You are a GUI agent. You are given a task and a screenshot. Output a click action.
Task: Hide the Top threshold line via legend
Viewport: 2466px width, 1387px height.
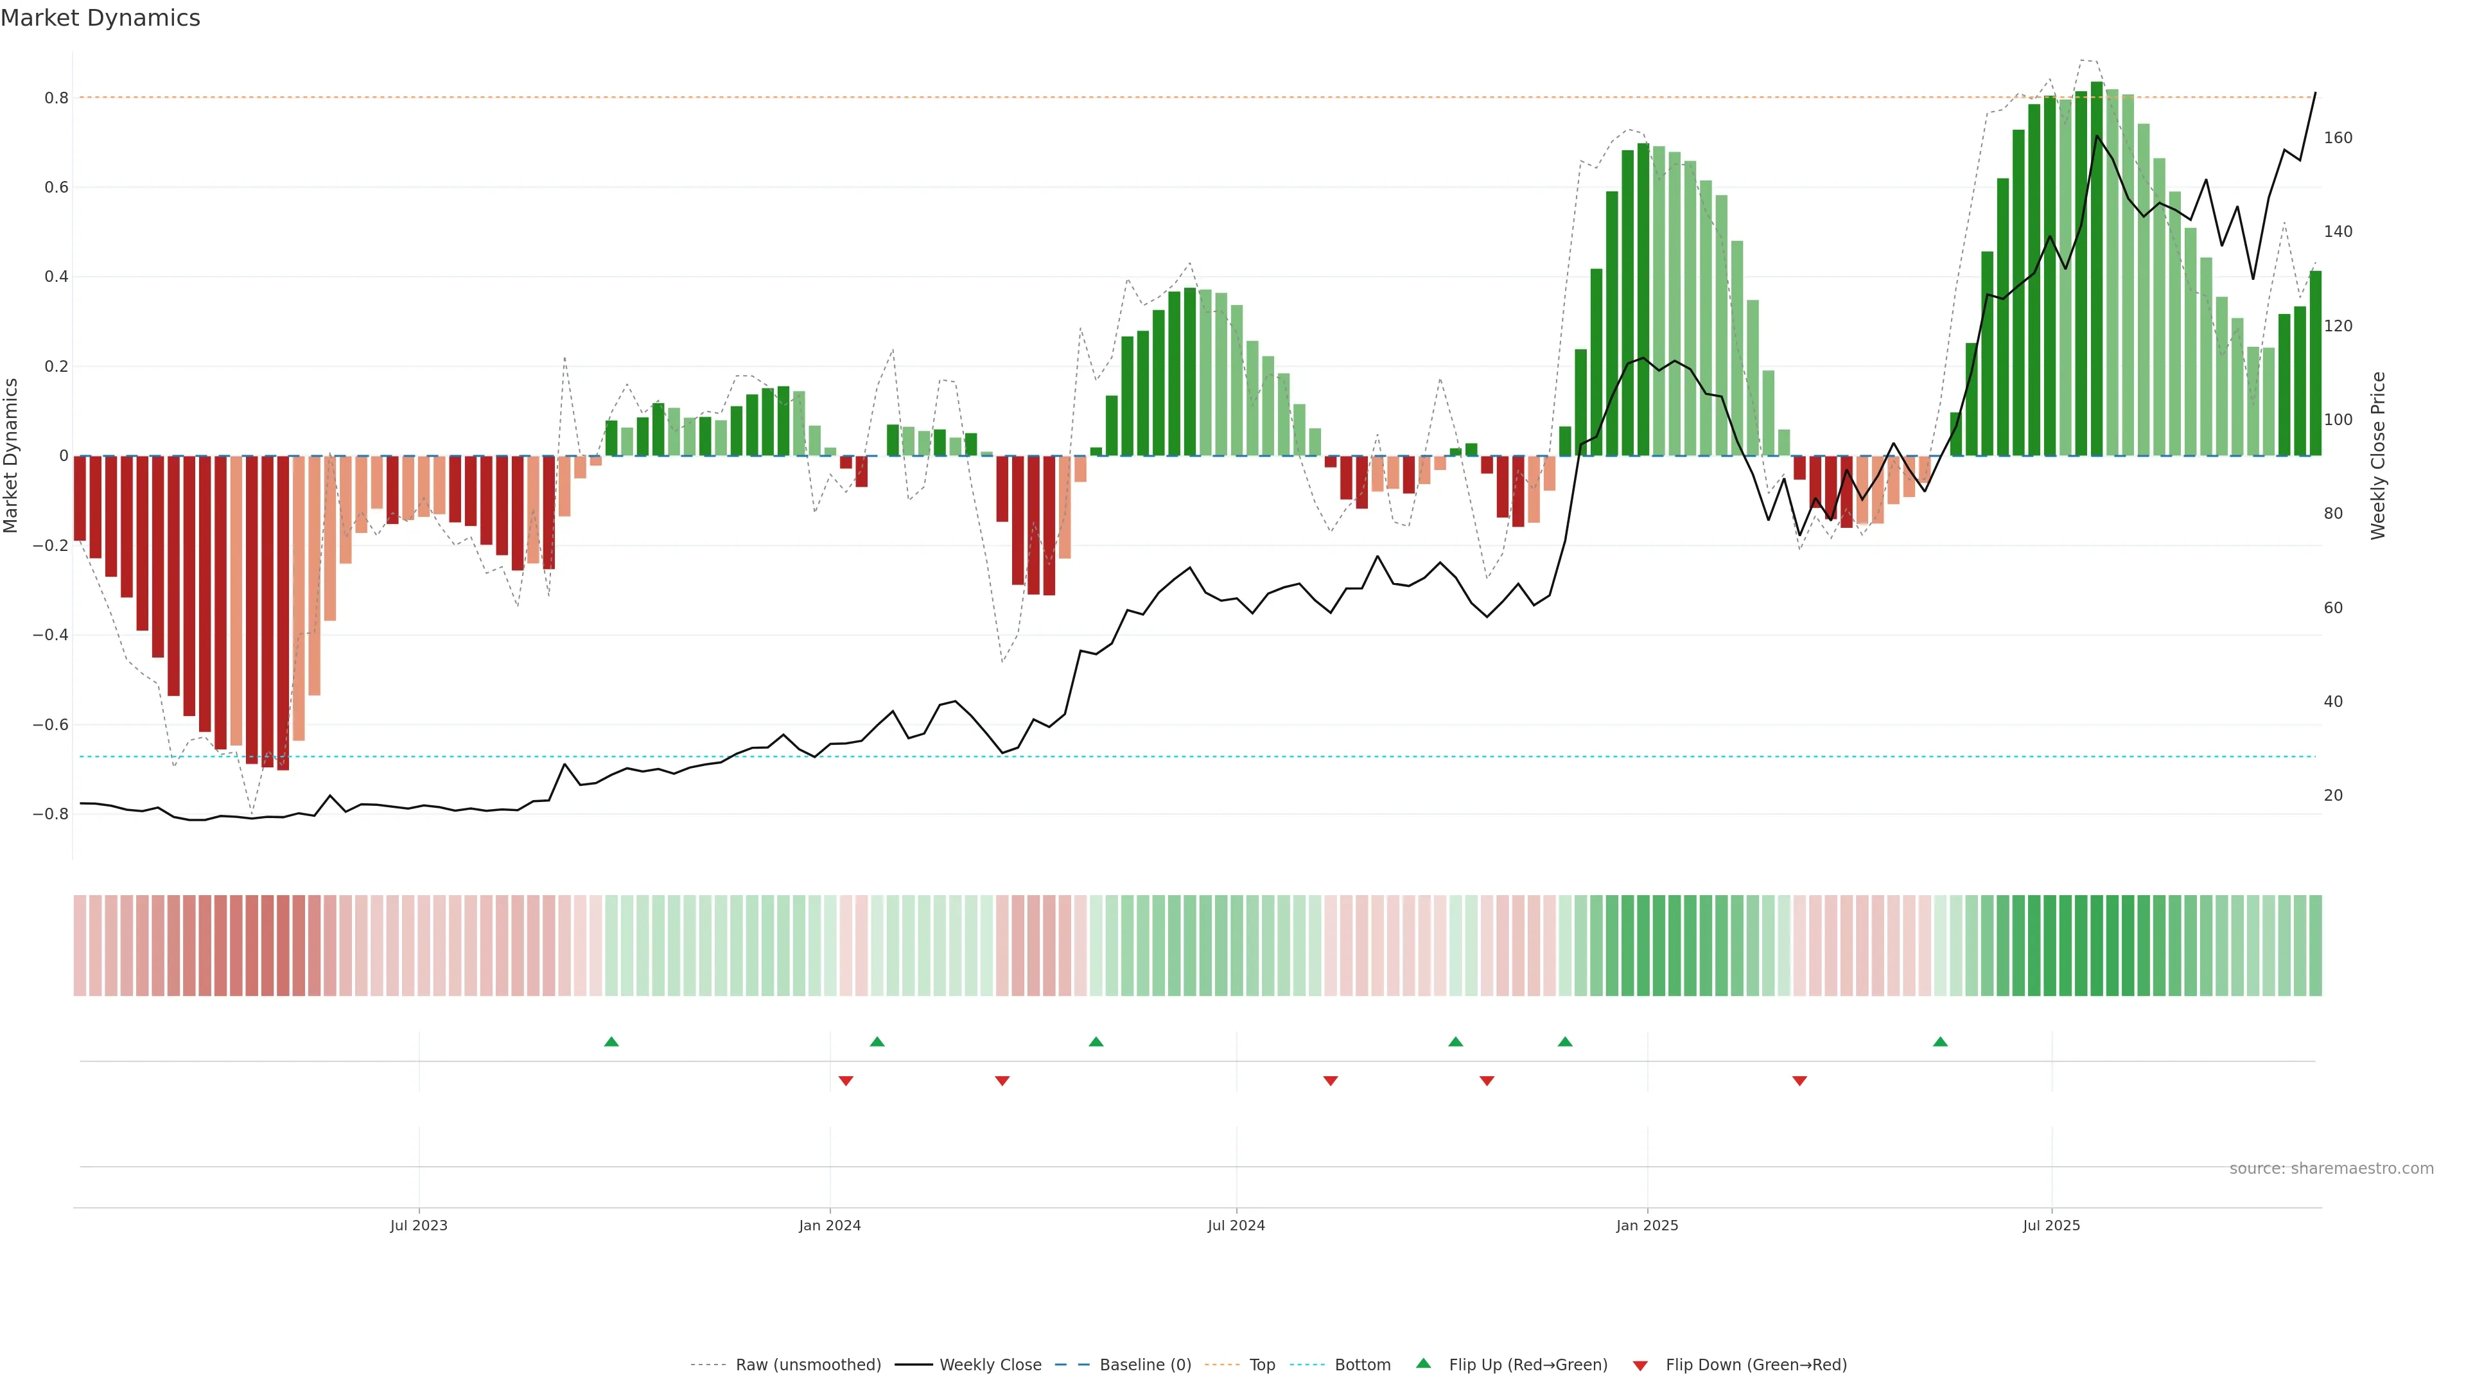pyautogui.click(x=1262, y=1365)
